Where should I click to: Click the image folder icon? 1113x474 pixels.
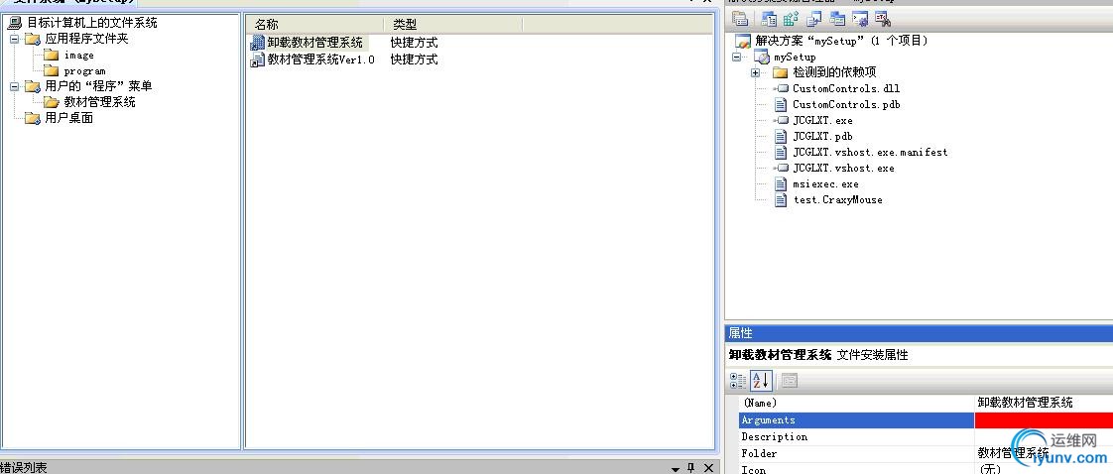52,55
